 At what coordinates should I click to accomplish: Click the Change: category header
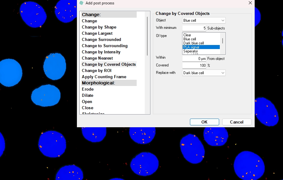pos(109,15)
